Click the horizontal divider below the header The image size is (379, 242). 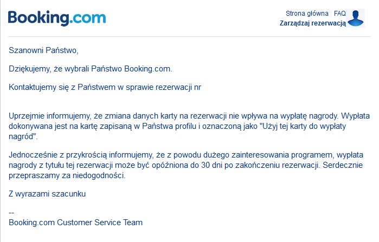(x=190, y=37)
